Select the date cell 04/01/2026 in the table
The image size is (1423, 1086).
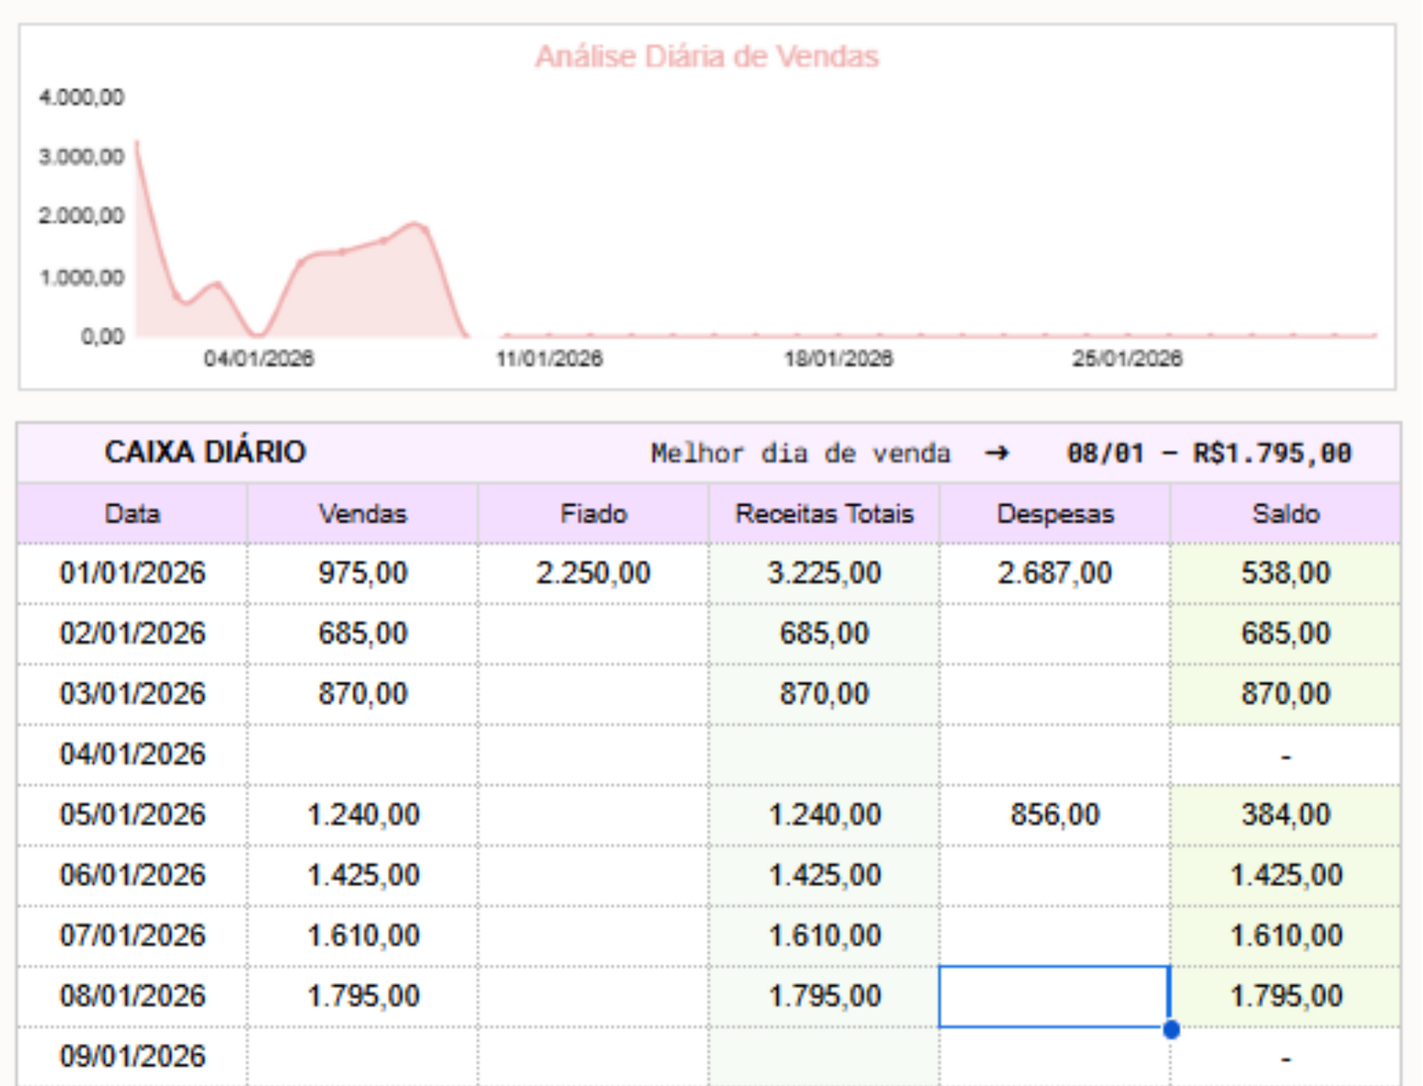point(132,755)
